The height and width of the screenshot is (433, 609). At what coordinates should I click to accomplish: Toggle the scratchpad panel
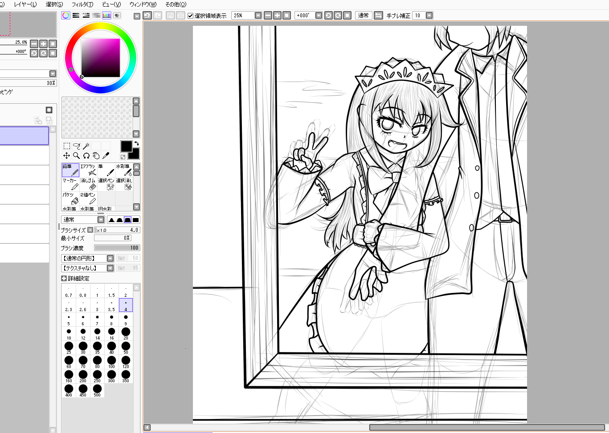tap(117, 15)
